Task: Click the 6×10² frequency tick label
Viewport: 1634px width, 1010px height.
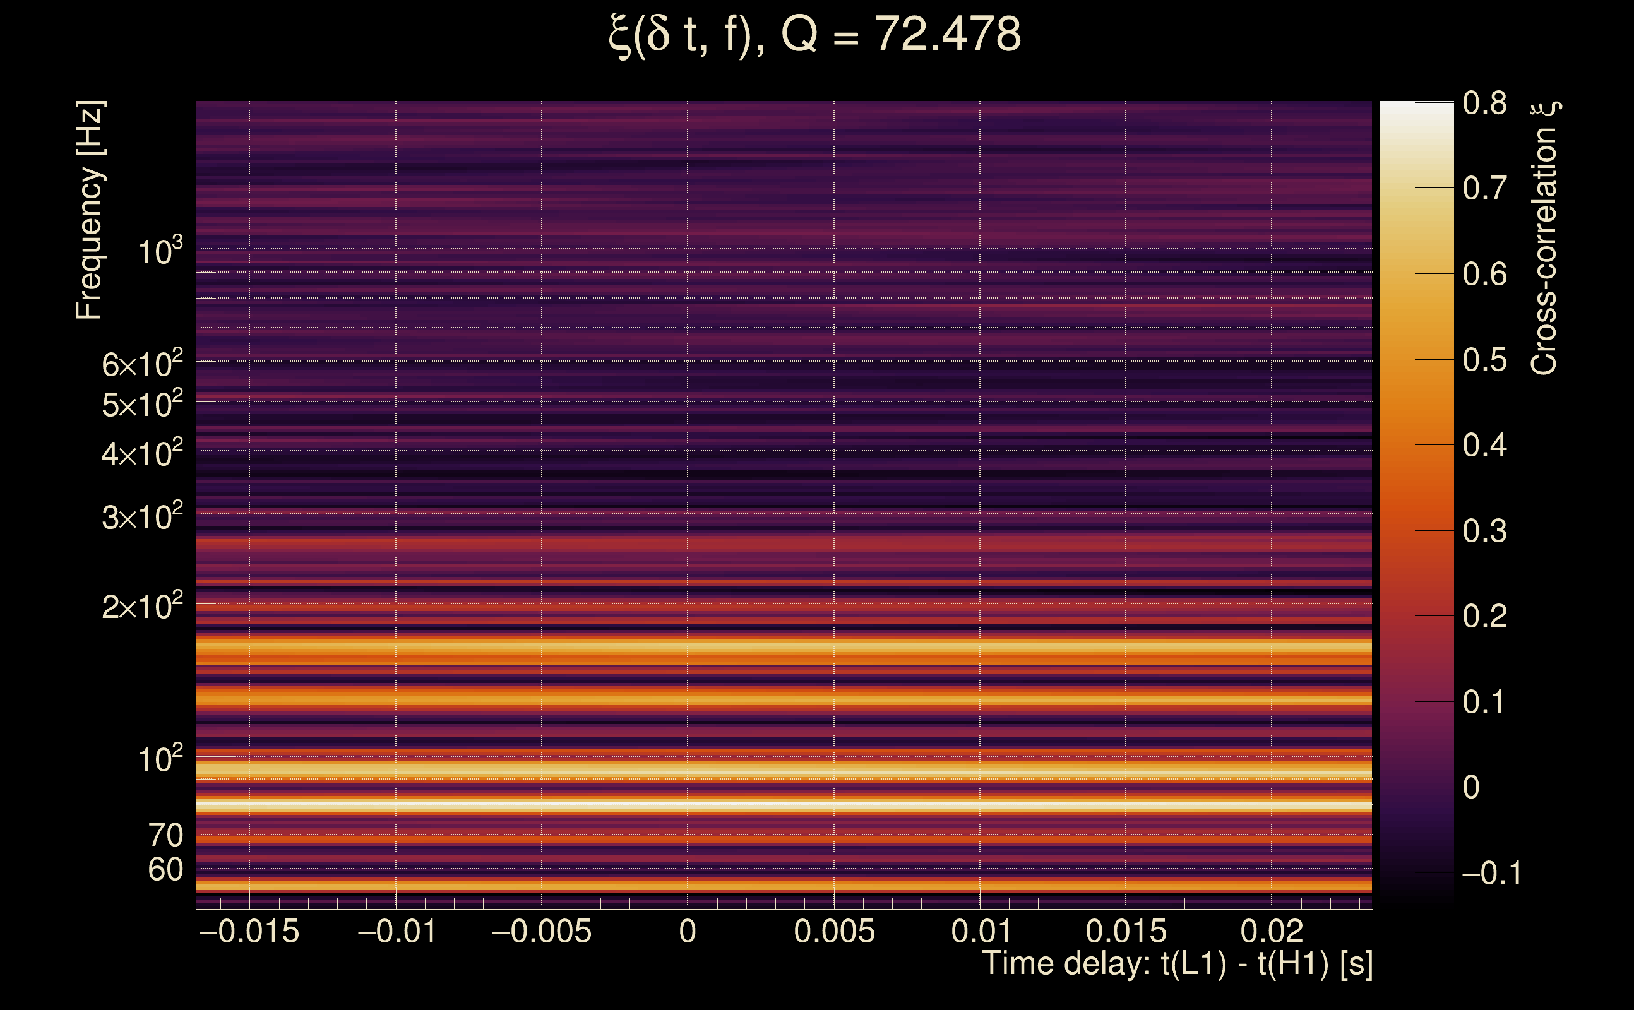Action: [141, 364]
